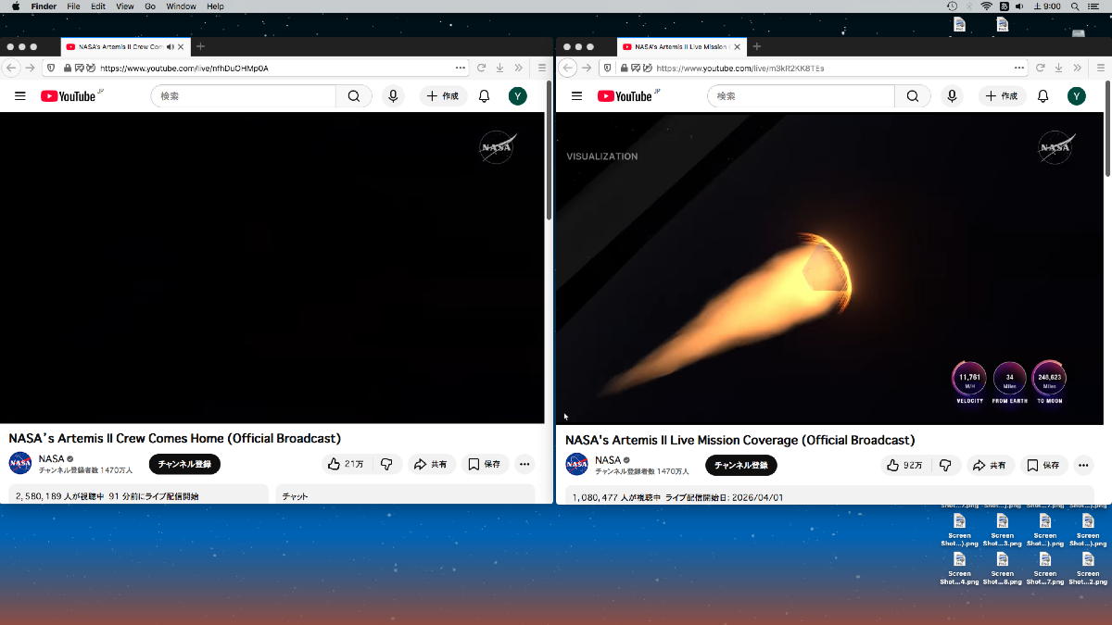Viewport: 1112px width, 625px height.
Task: Start voice search microphone in left window
Action: pos(393,96)
